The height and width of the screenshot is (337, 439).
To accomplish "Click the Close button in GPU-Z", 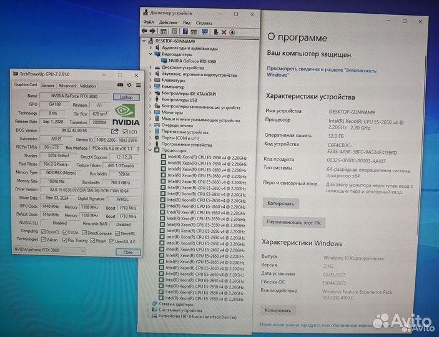I will (128, 252).
